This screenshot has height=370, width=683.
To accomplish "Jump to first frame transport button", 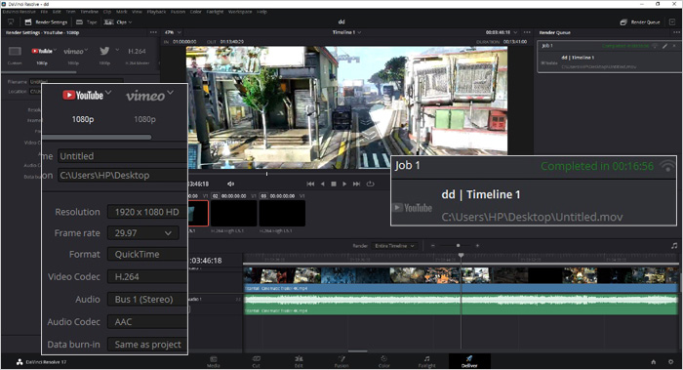I will tap(310, 184).
